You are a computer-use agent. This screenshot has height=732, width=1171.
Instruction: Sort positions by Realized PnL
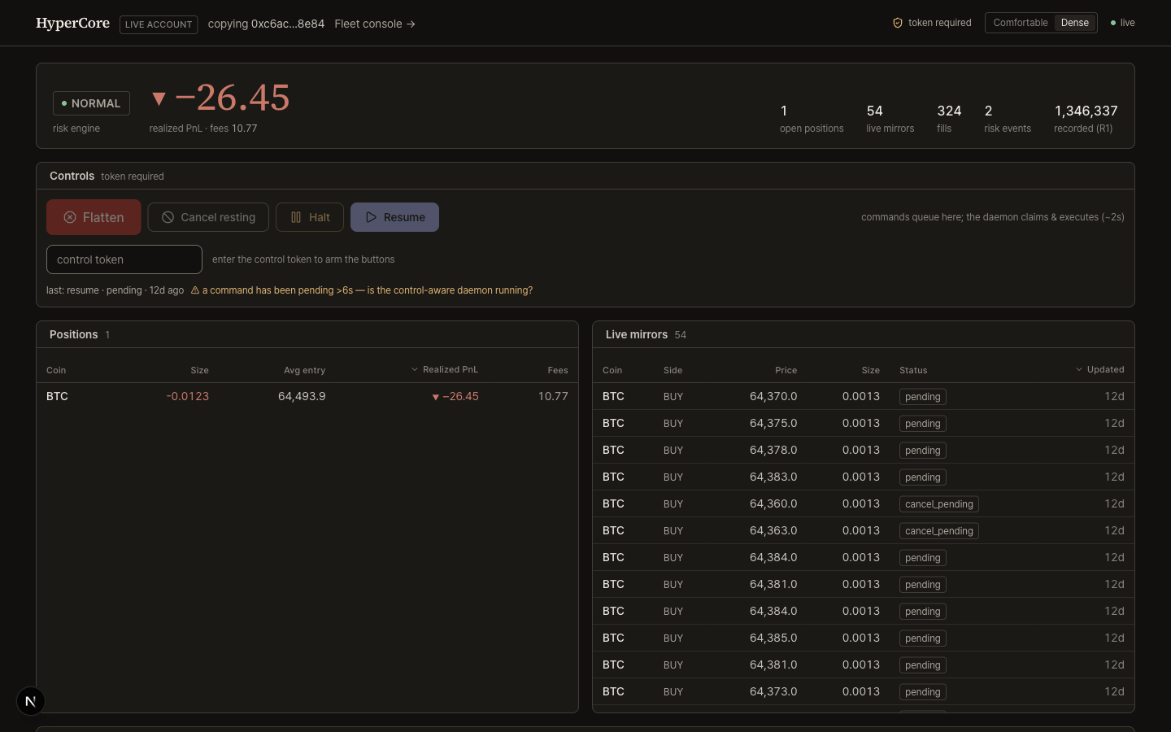444,369
